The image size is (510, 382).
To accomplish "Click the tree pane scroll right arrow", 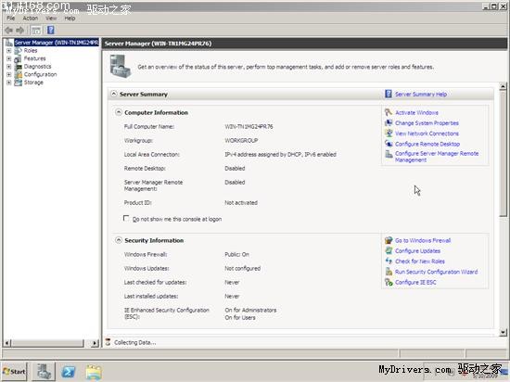I will coord(95,343).
